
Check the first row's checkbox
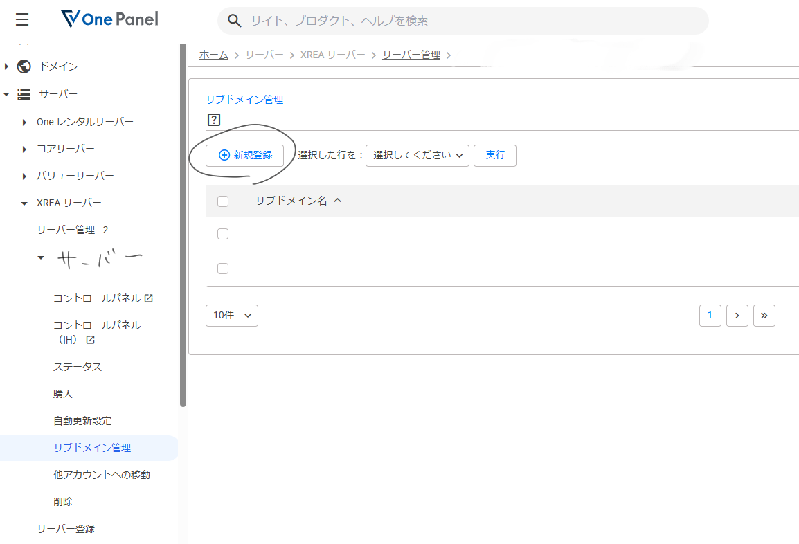coord(223,234)
